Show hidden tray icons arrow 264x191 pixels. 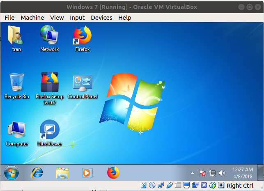click(192, 173)
